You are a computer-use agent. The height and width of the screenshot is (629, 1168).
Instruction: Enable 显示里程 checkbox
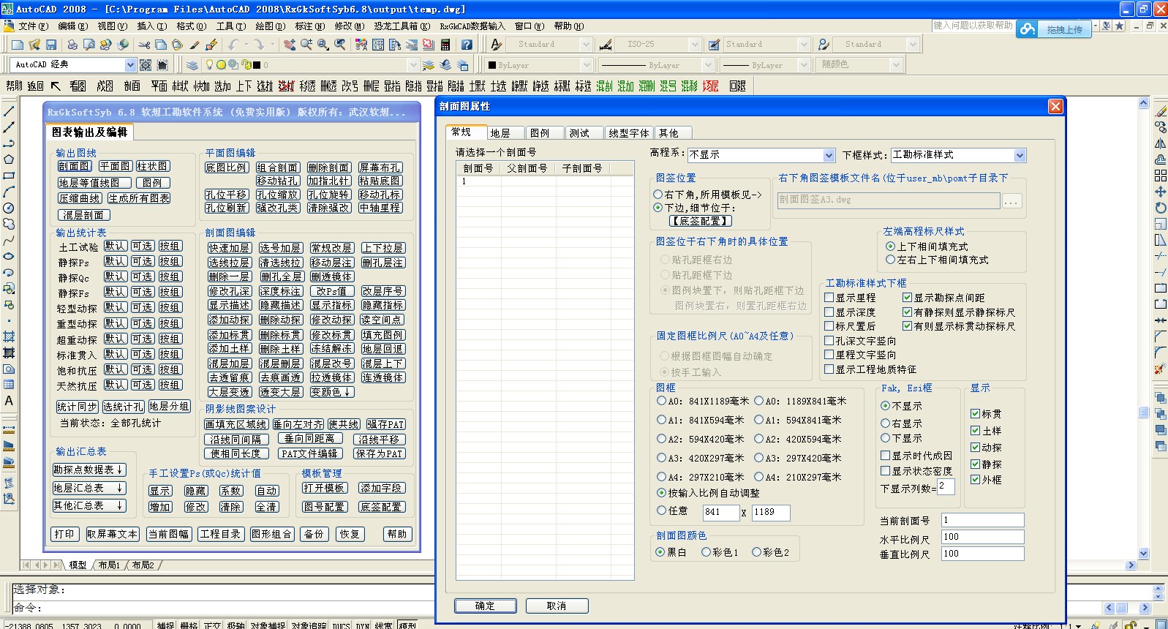point(829,298)
